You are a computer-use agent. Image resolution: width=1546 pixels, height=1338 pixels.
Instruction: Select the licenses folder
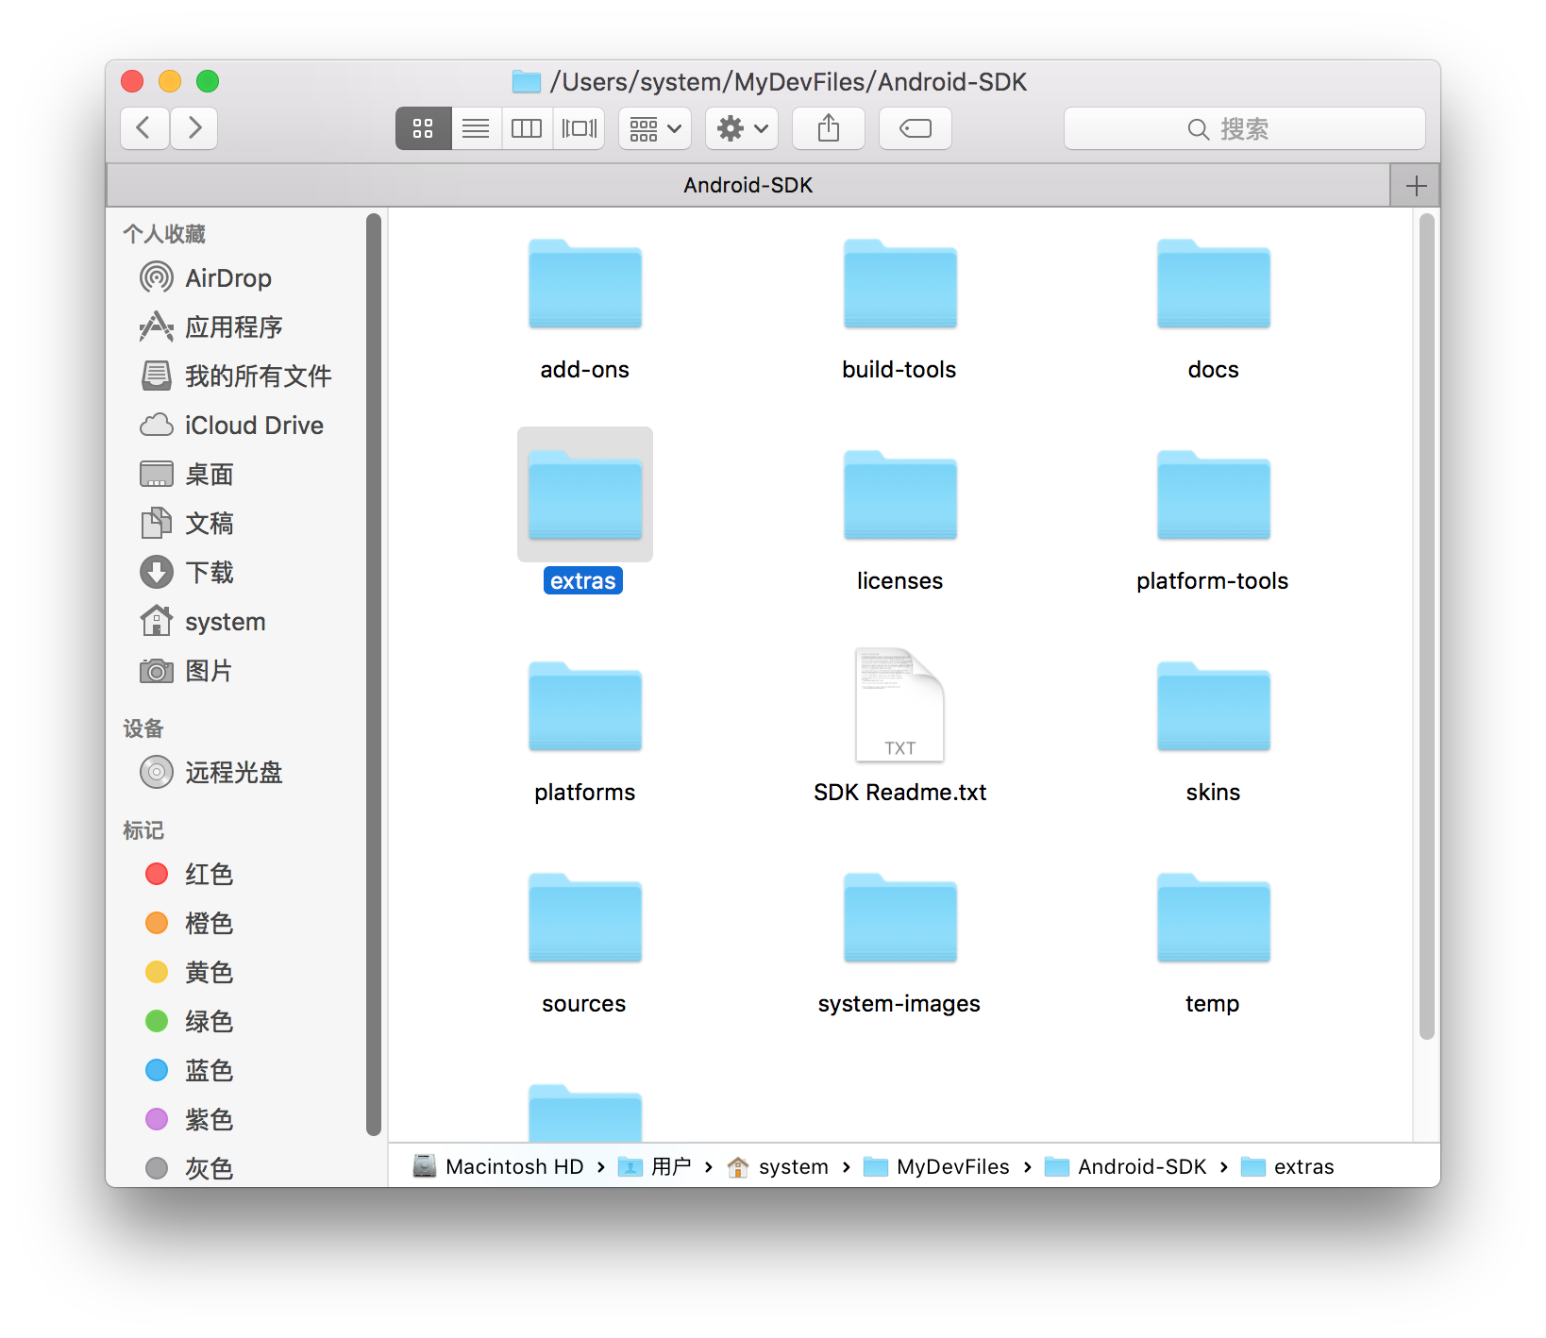coord(899,495)
